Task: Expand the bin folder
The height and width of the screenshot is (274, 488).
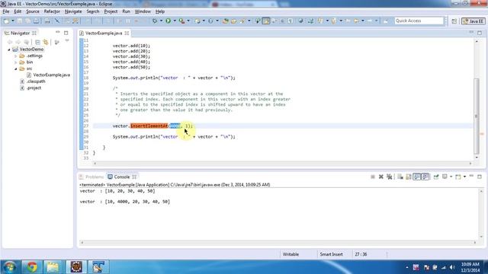Action: point(15,62)
